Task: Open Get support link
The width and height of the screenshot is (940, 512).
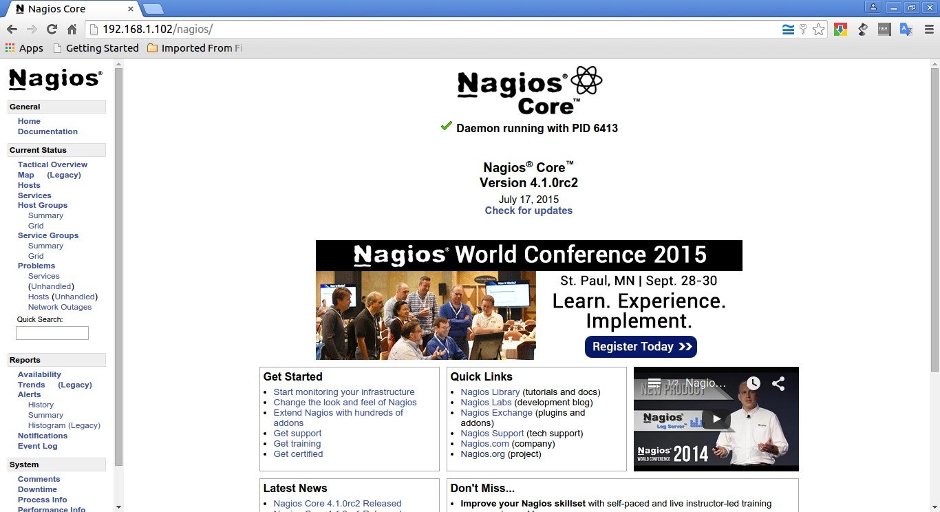Action: click(x=297, y=434)
